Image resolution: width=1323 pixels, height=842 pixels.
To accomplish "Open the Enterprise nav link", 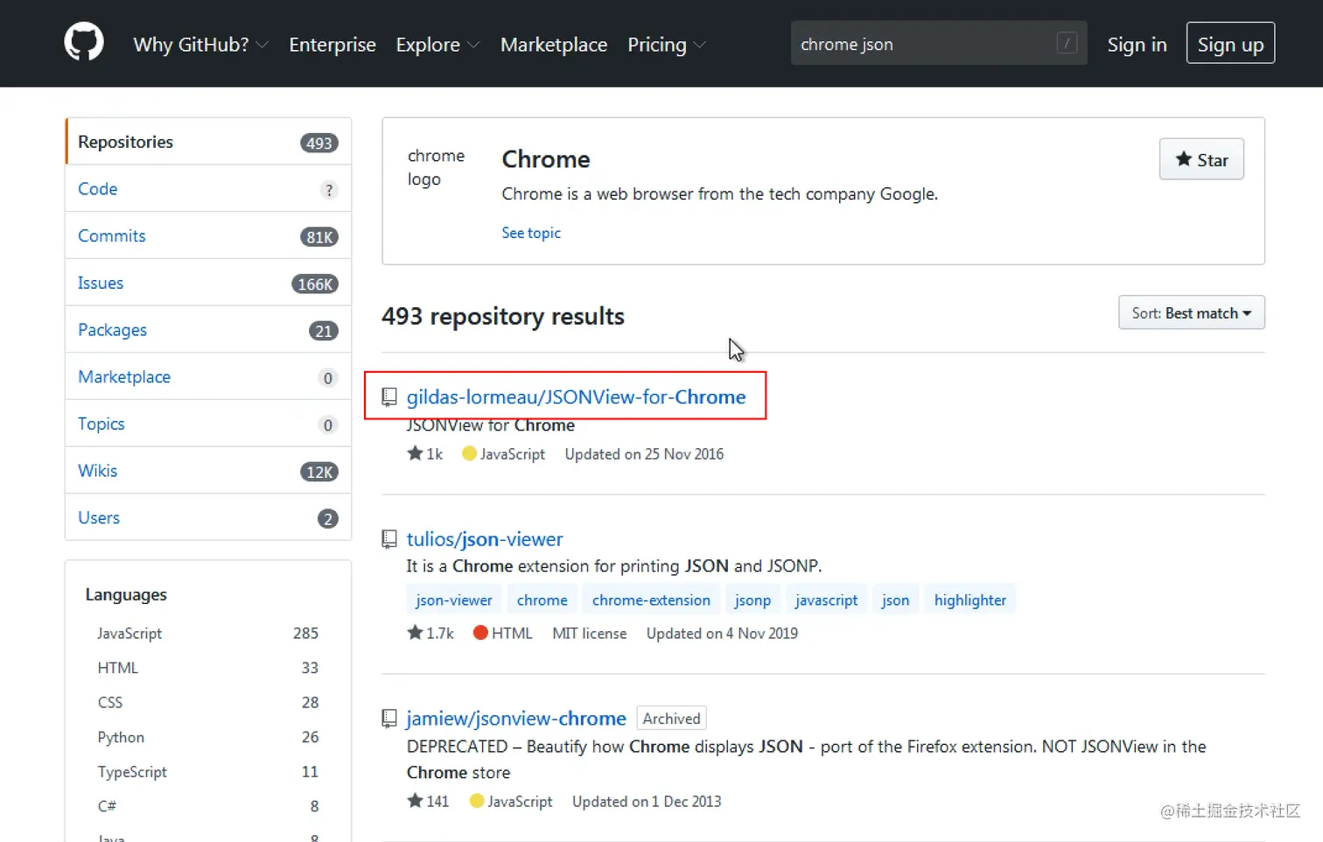I will click(332, 44).
